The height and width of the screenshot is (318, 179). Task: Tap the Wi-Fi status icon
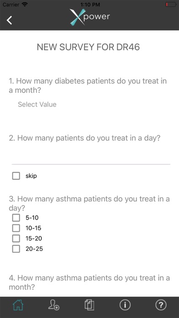(25, 4)
